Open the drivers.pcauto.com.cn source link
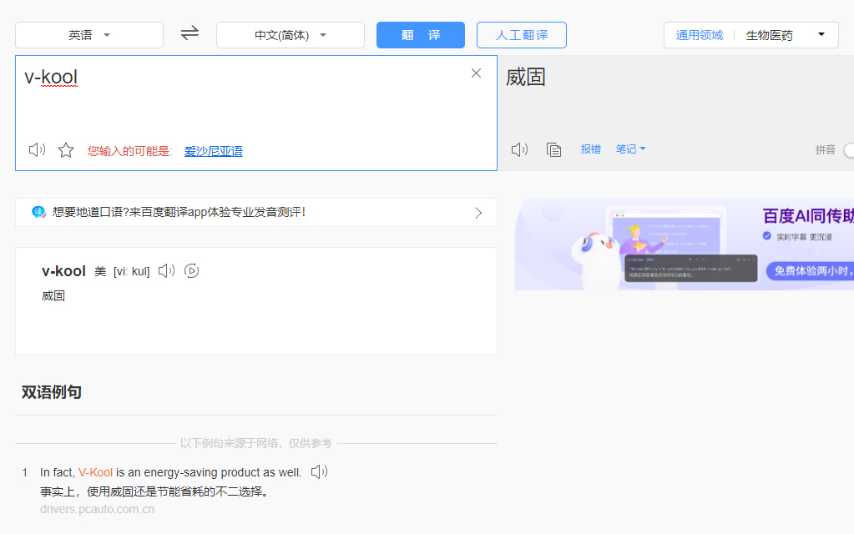This screenshot has height=534, width=854. coord(97,509)
